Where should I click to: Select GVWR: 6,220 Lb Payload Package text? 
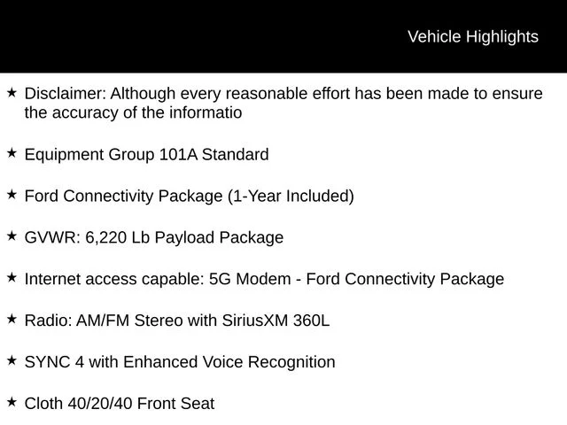tap(154, 238)
